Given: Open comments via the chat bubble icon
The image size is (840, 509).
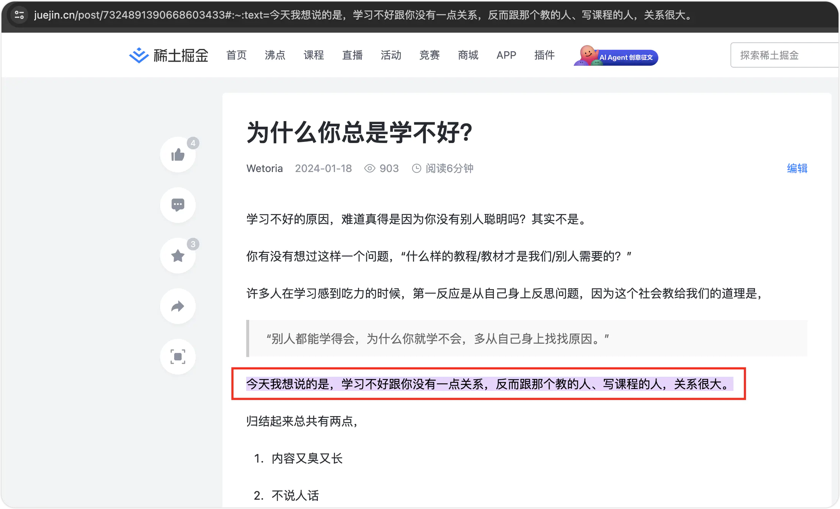Looking at the screenshot, I should click(x=178, y=205).
